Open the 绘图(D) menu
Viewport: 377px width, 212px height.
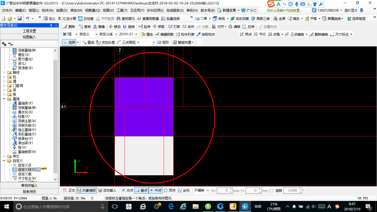coord(62,10)
